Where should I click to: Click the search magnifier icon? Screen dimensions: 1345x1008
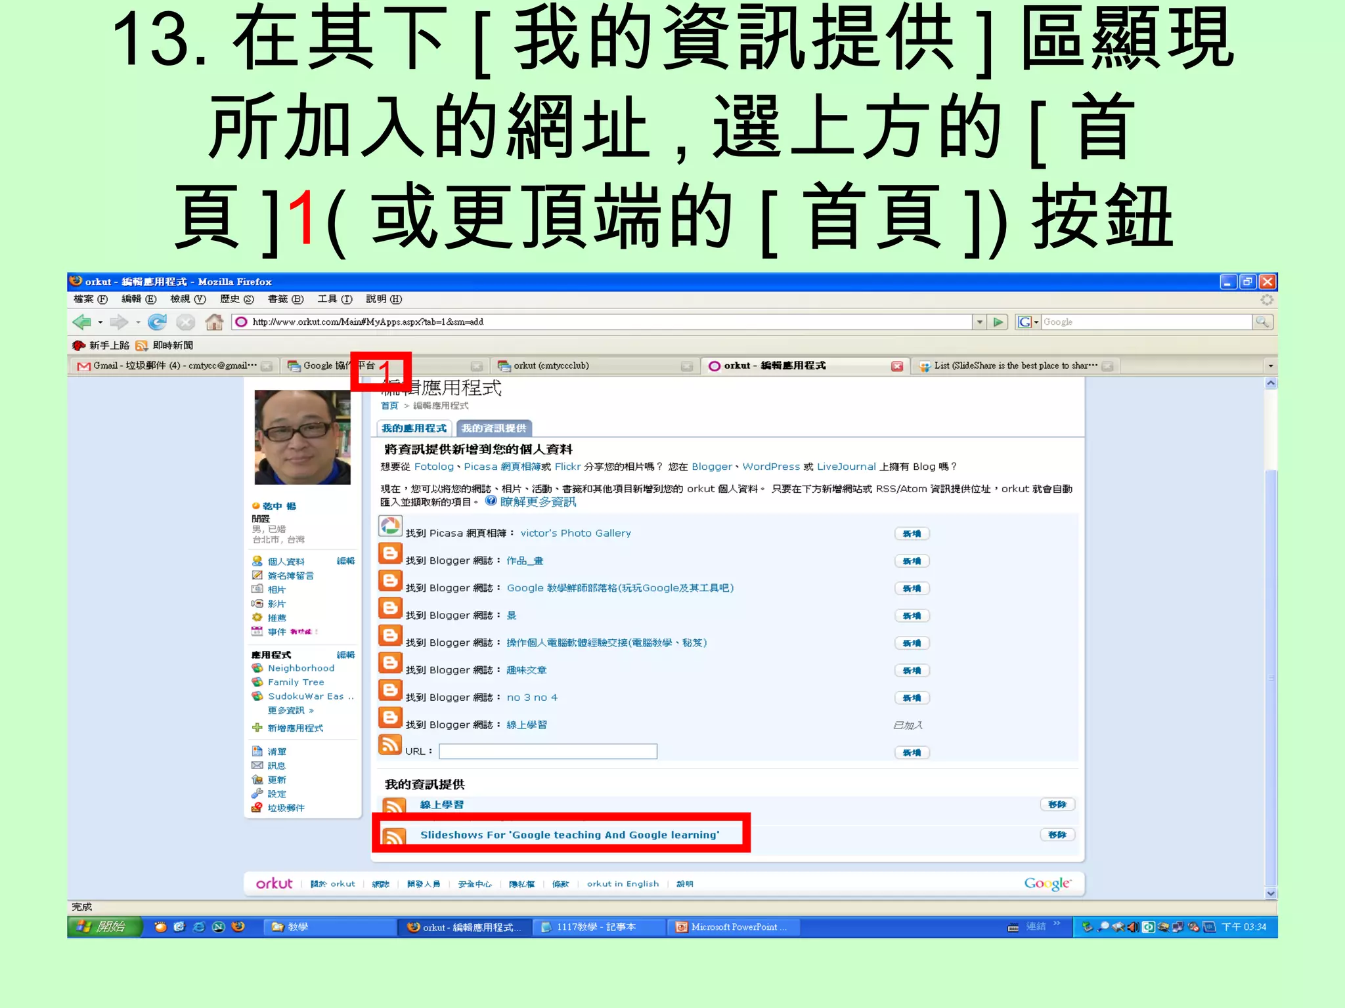click(x=1262, y=322)
